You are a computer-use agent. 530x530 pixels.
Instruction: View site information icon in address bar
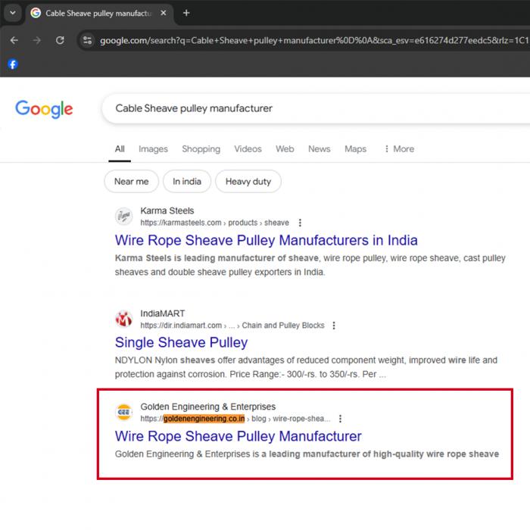click(88, 41)
